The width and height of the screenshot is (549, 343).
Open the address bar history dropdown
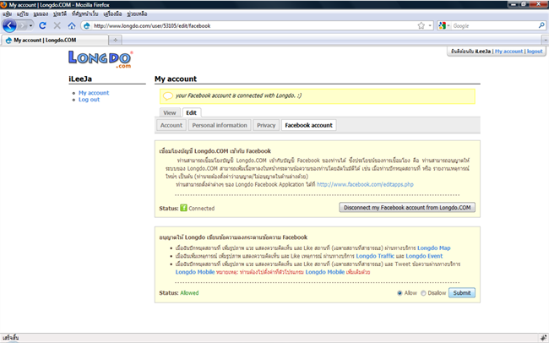(x=430, y=25)
